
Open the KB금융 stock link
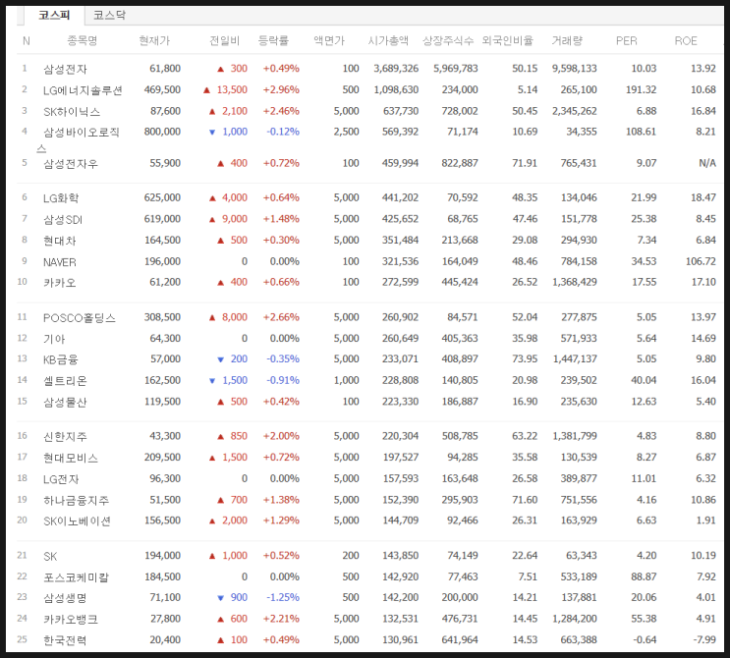pyautogui.click(x=61, y=359)
